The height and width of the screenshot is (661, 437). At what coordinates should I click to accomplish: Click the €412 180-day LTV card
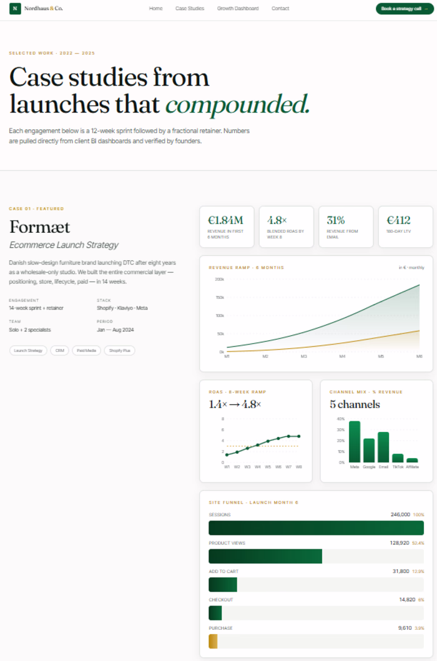point(405,227)
